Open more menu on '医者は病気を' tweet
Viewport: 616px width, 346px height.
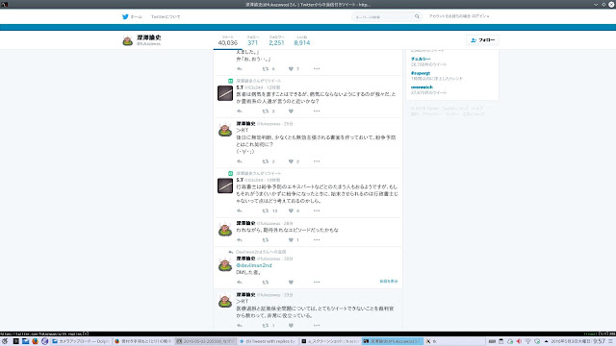point(317,111)
